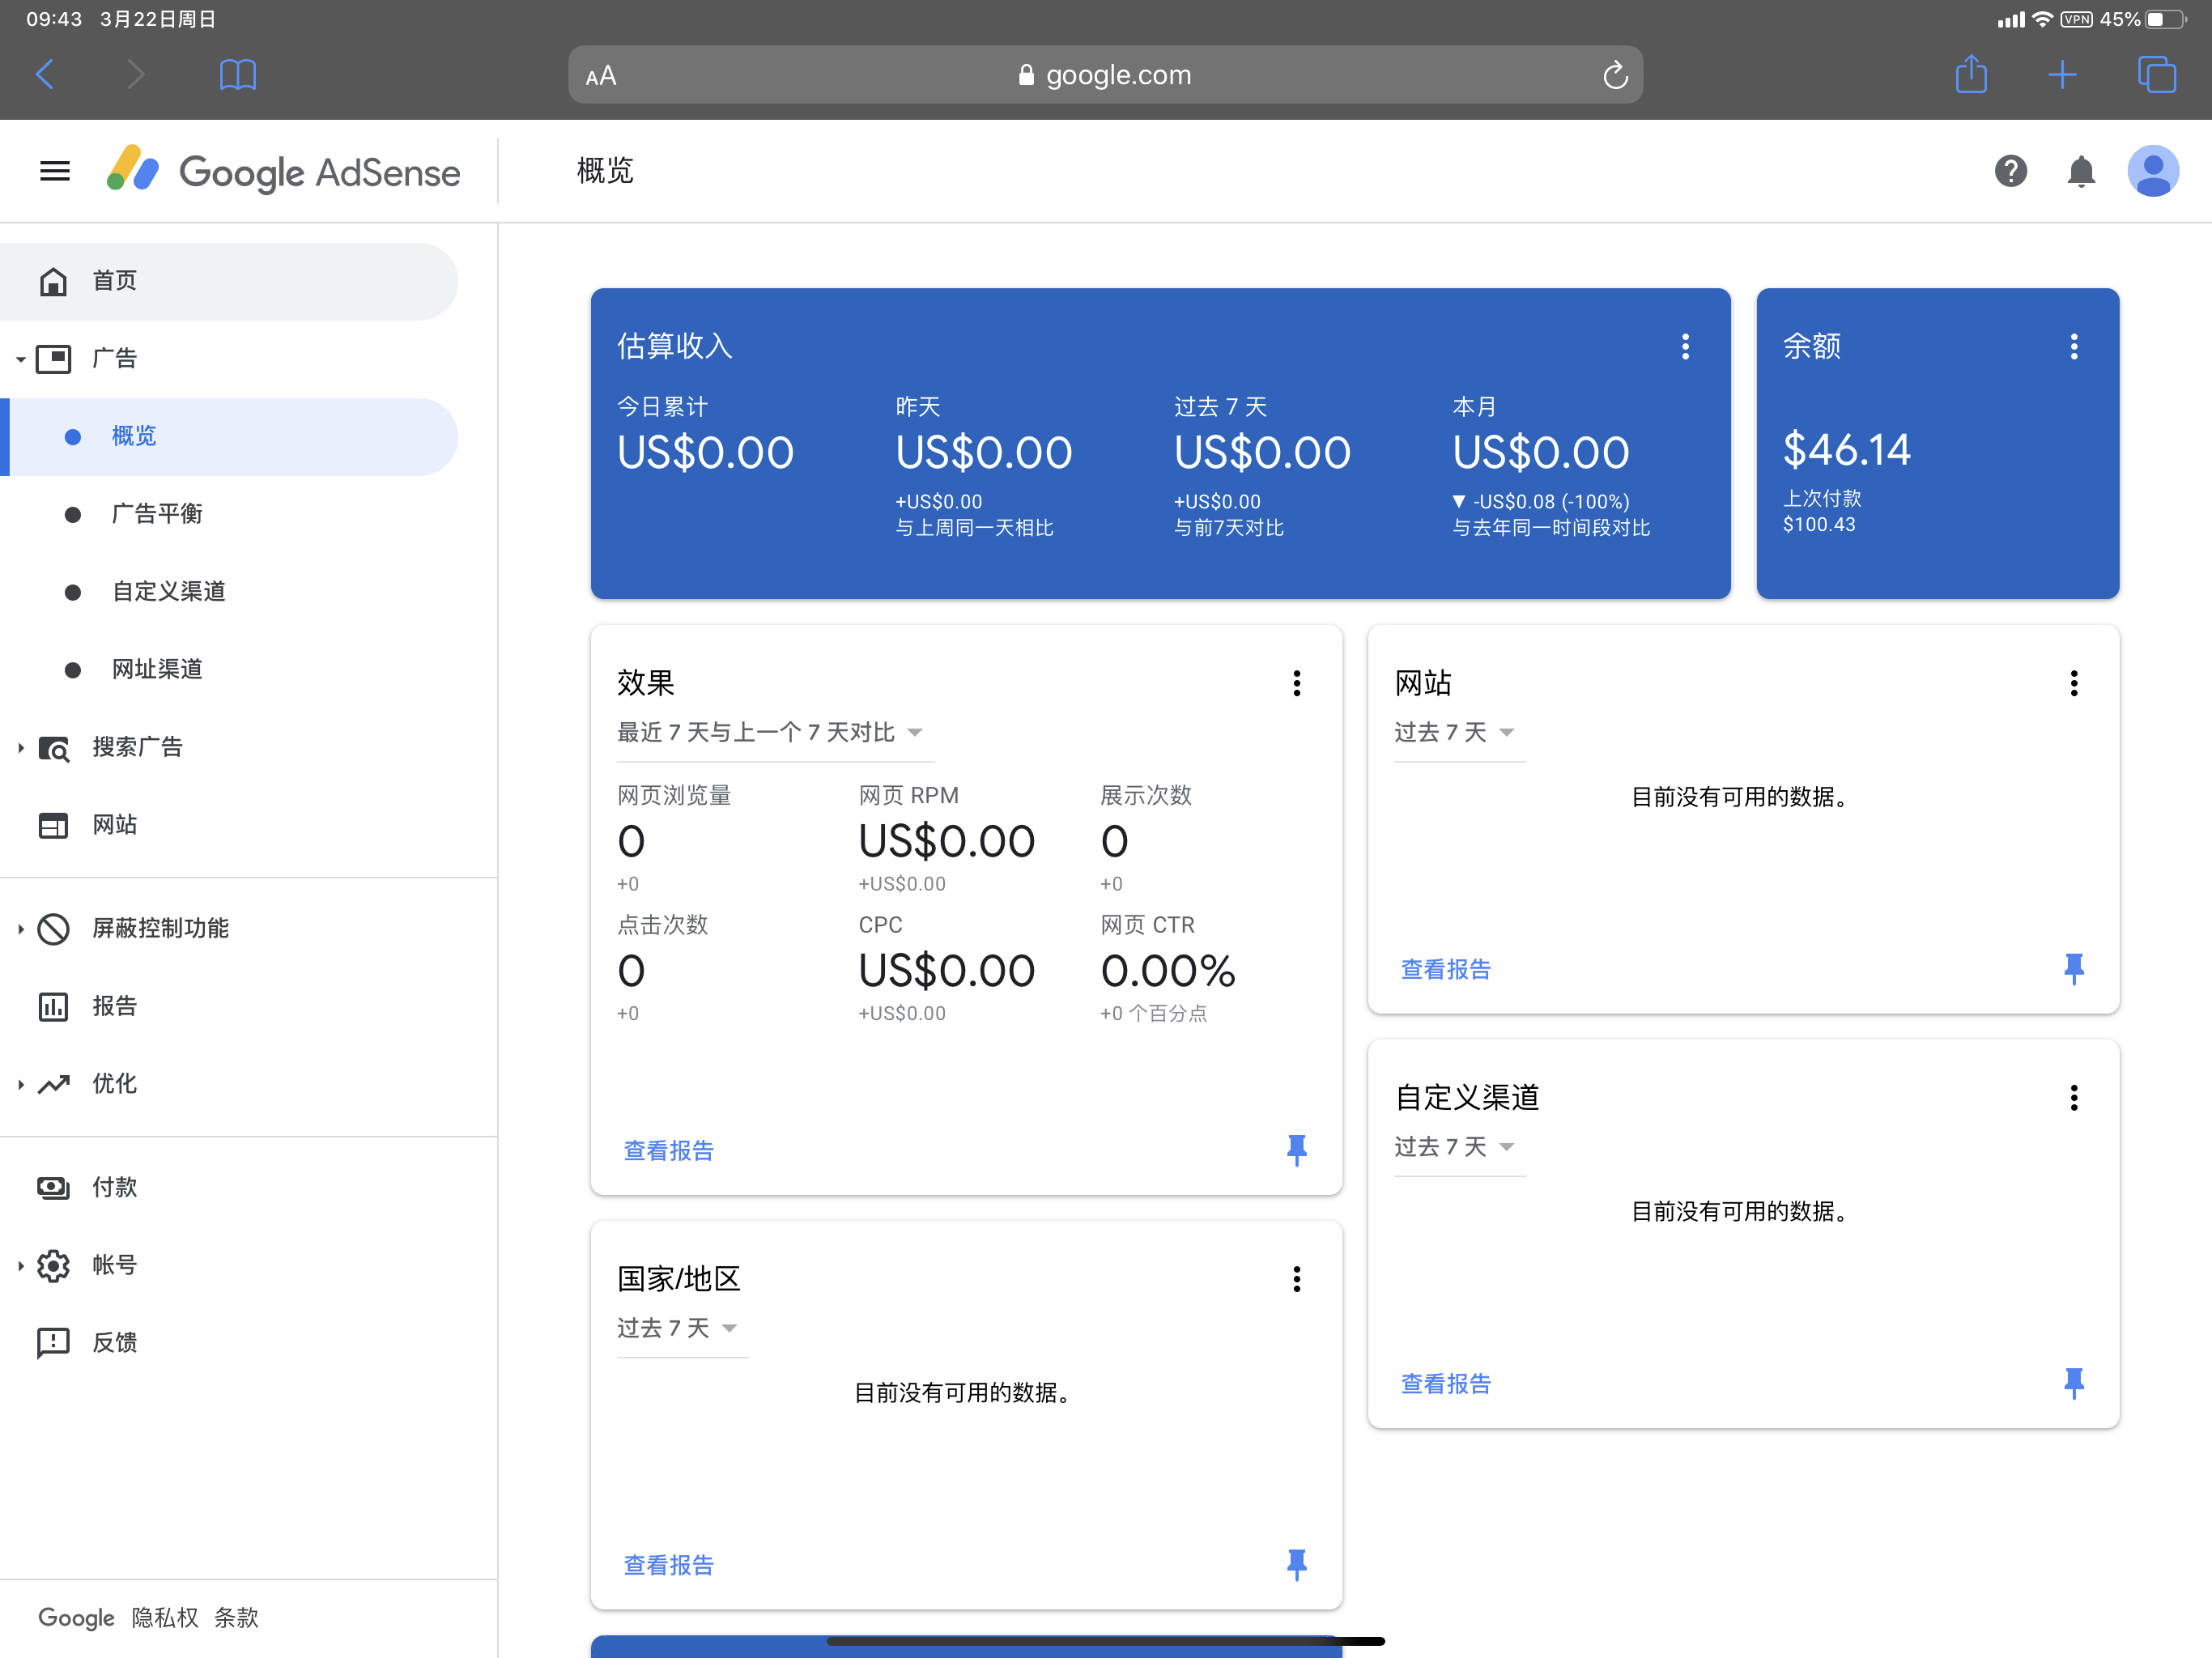
Task: Click the help question mark icon
Action: pos(2010,171)
